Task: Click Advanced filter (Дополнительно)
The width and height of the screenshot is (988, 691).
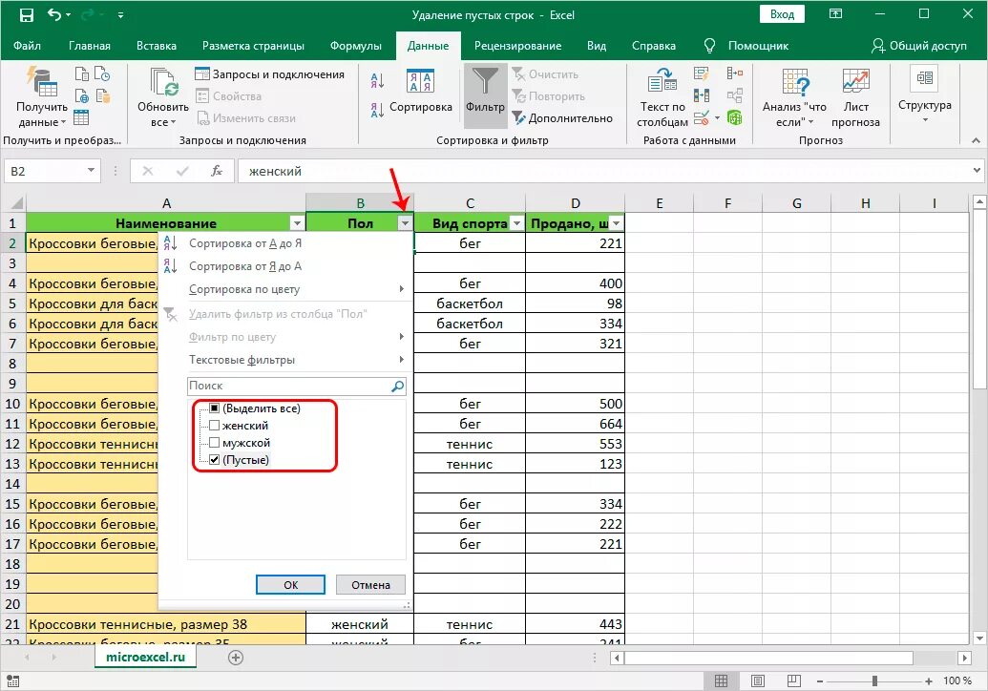Action: click(562, 117)
